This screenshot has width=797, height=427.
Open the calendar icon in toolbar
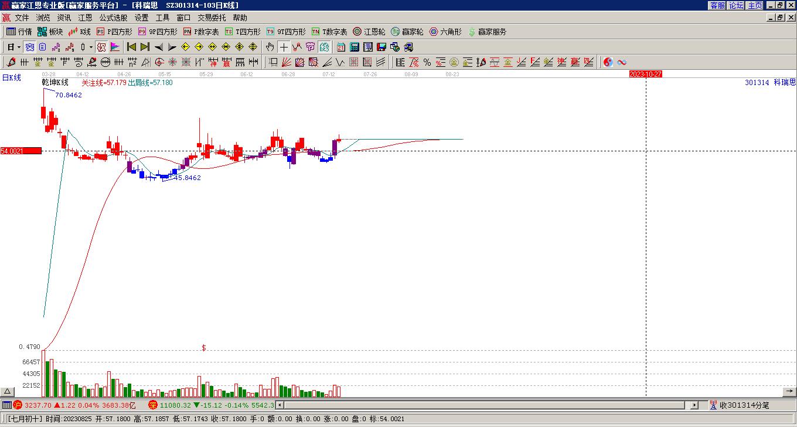(341, 47)
